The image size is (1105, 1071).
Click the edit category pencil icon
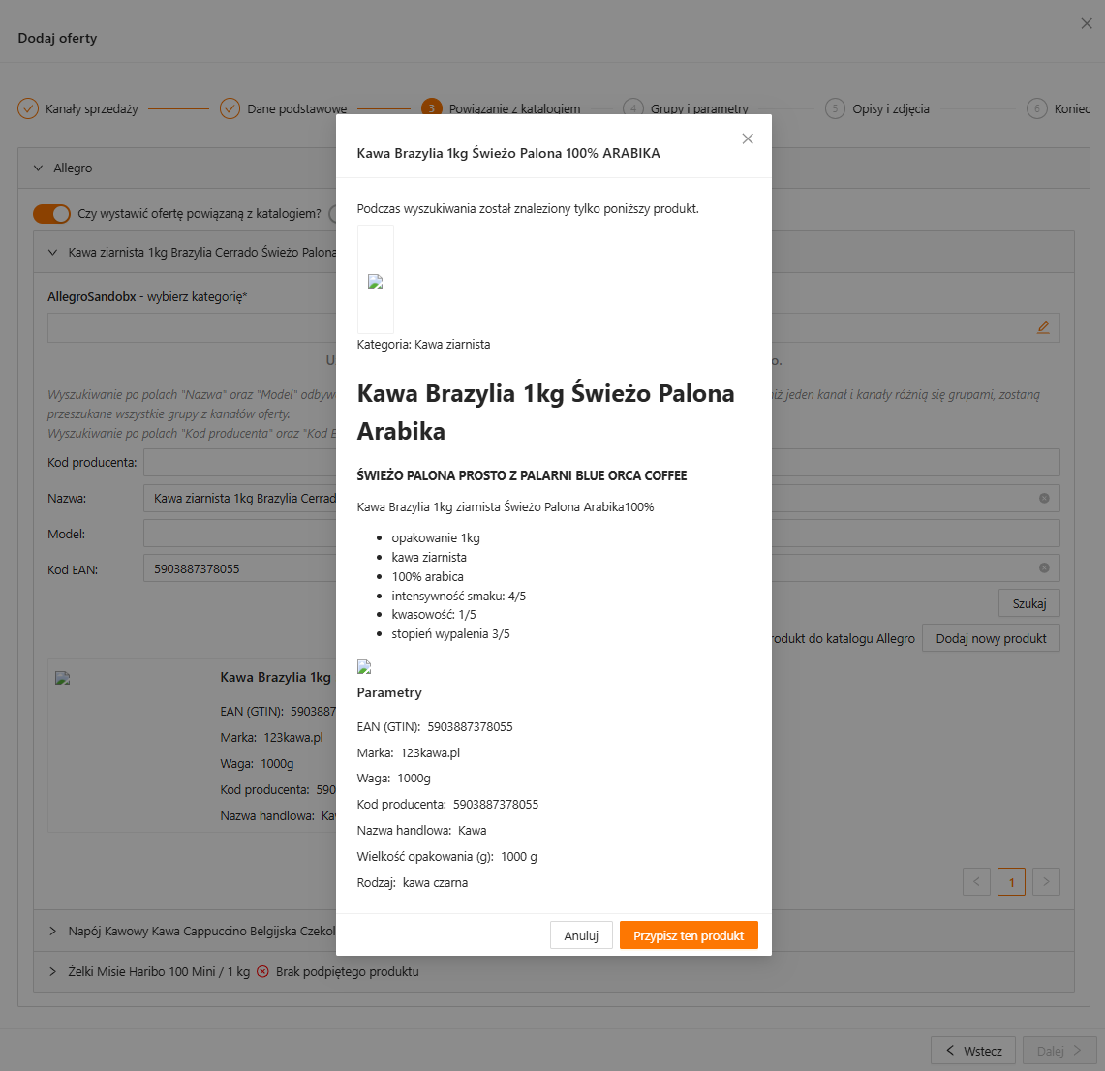coord(1043,327)
